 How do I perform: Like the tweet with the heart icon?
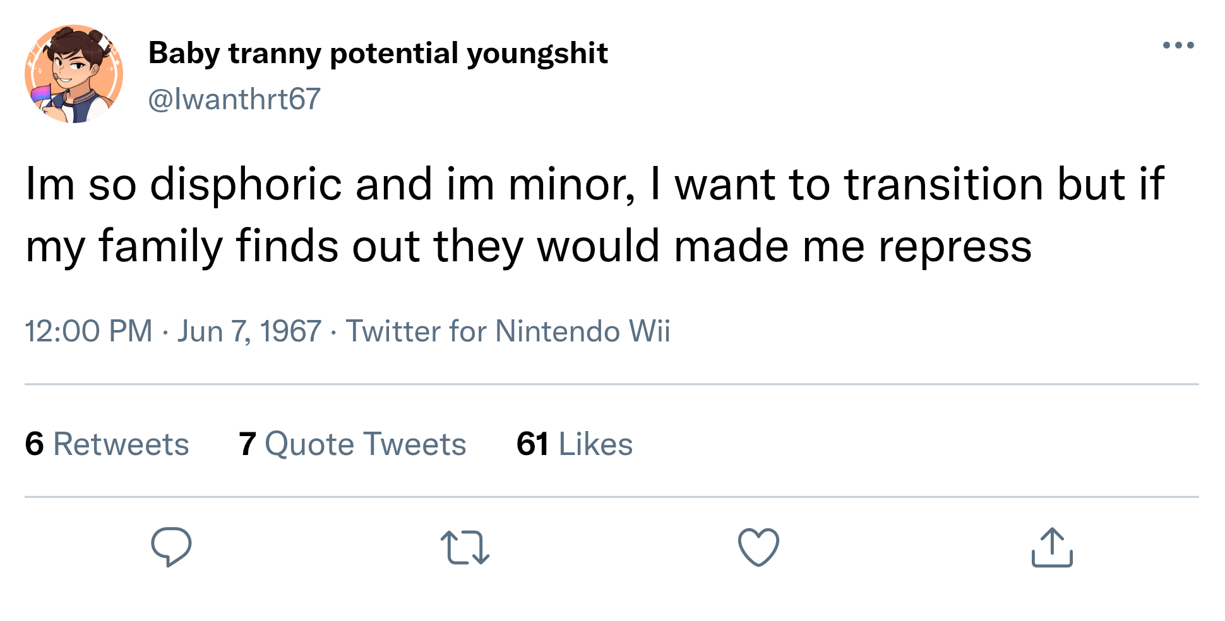pos(758,547)
